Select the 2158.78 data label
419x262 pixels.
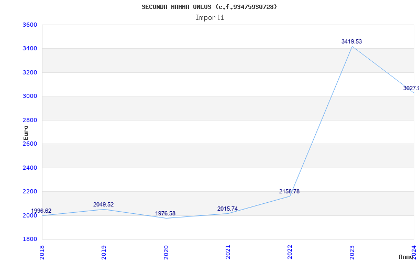pyautogui.click(x=290, y=191)
